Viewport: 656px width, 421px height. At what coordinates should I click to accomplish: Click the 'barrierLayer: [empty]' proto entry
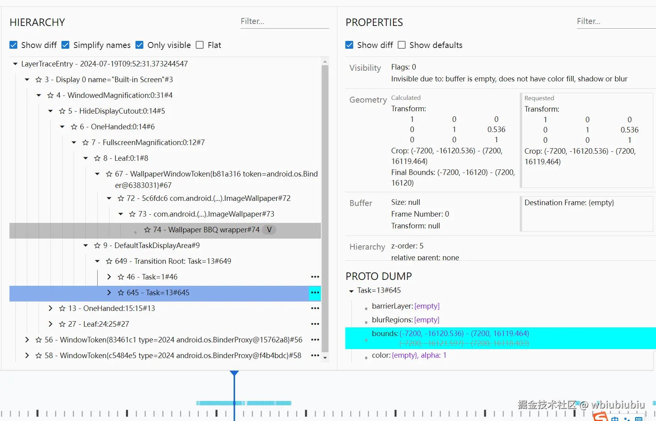406,306
